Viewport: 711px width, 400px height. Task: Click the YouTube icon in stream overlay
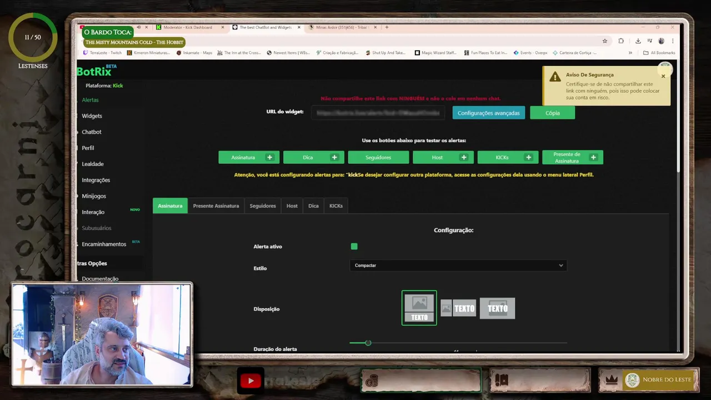point(251,381)
